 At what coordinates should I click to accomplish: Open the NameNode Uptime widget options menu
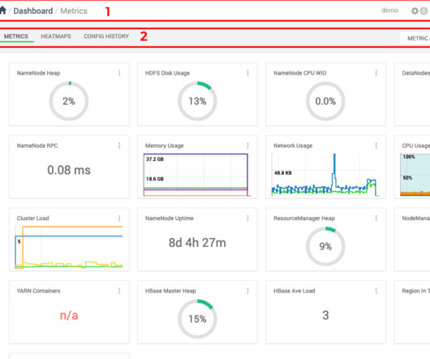pos(247,218)
